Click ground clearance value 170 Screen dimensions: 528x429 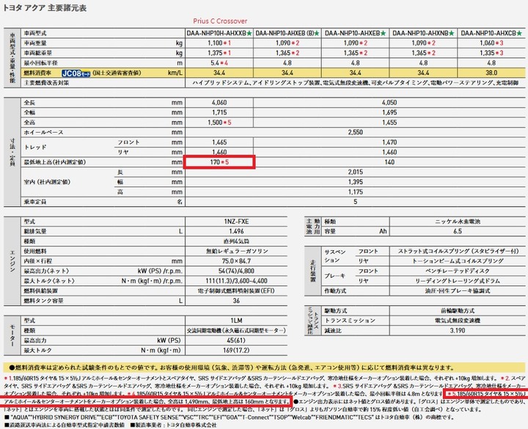point(215,162)
